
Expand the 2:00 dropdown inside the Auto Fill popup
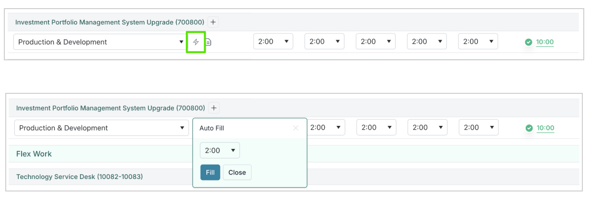(220, 150)
